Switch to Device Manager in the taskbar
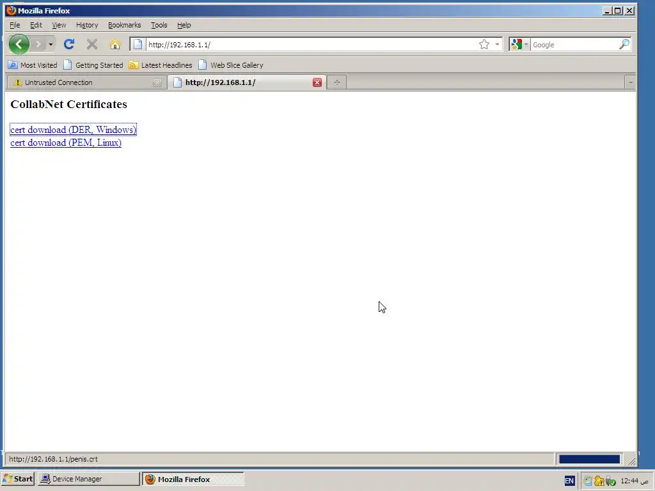This screenshot has height=491, width=655. (88, 479)
